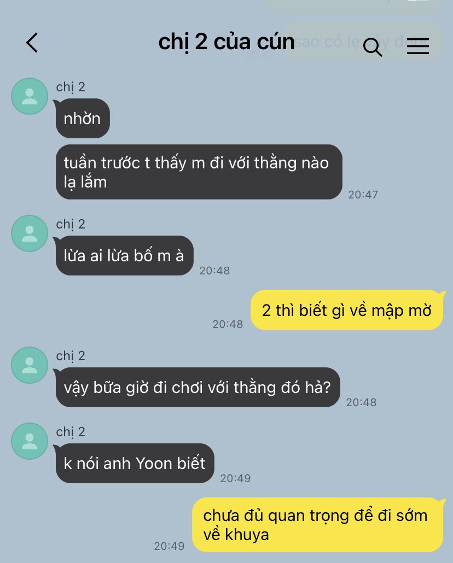Tap the 'nhờn' message bubble
The height and width of the screenshot is (563, 453).
pyautogui.click(x=82, y=119)
